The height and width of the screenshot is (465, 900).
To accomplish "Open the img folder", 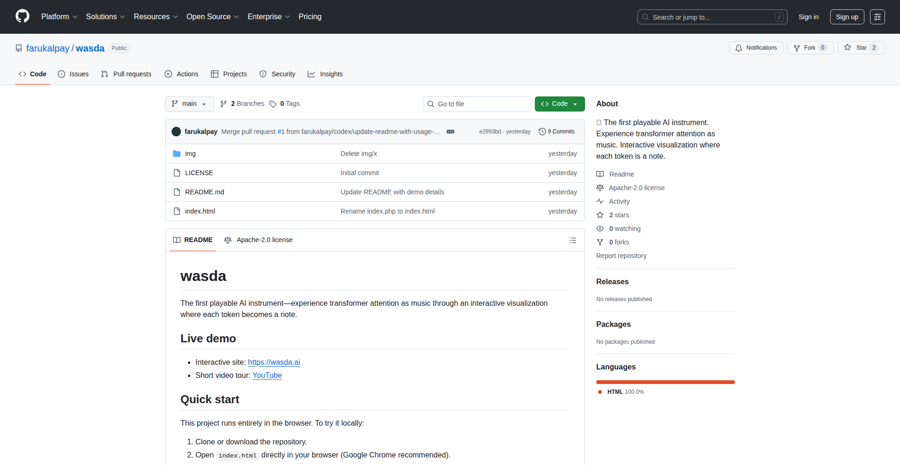I will point(190,154).
